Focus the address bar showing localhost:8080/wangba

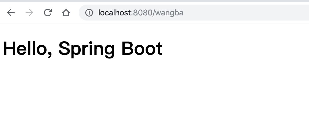point(194,13)
